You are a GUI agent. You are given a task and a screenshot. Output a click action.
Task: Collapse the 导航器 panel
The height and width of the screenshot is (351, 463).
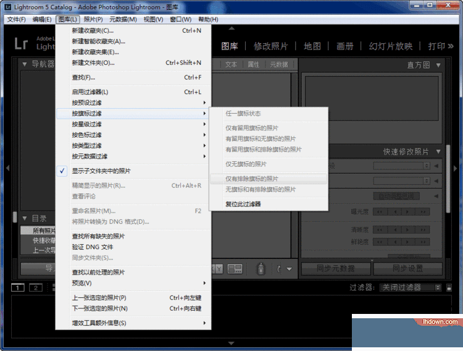(25, 64)
